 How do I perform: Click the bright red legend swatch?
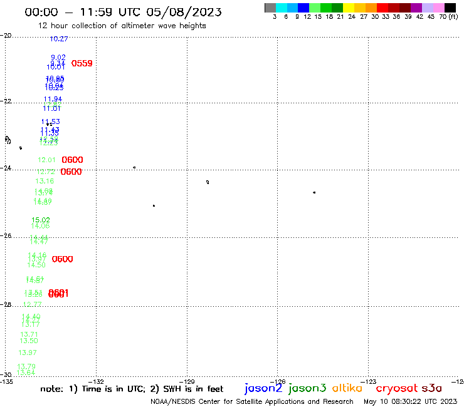(x=382, y=8)
